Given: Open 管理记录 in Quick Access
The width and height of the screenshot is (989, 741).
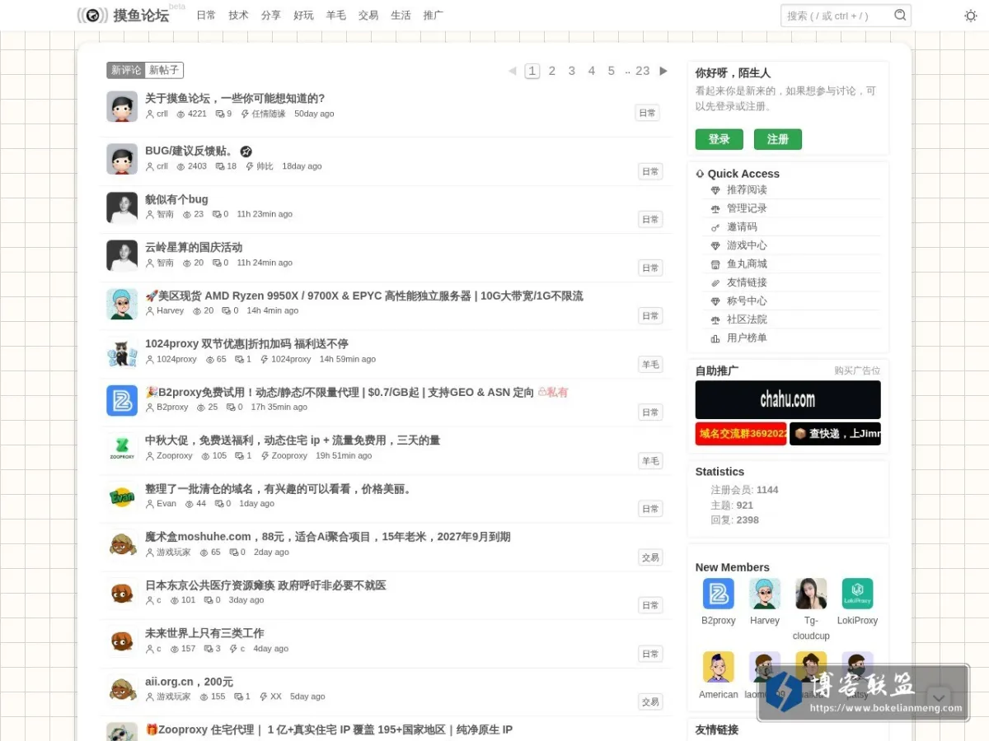Looking at the screenshot, I should coord(747,208).
